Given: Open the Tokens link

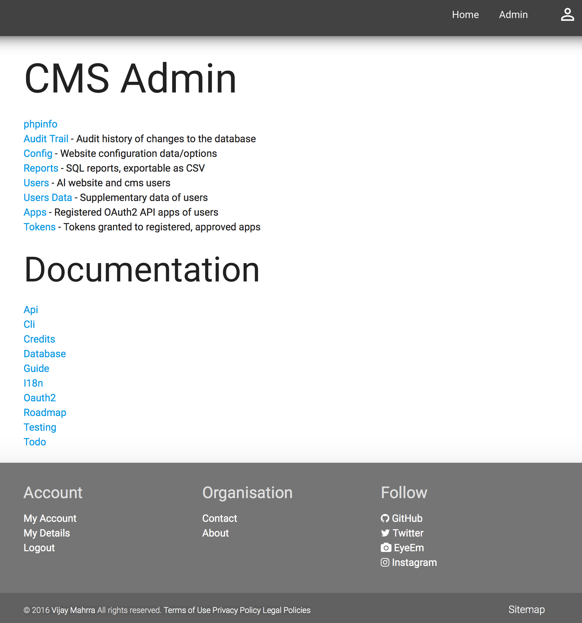Looking at the screenshot, I should [x=40, y=227].
